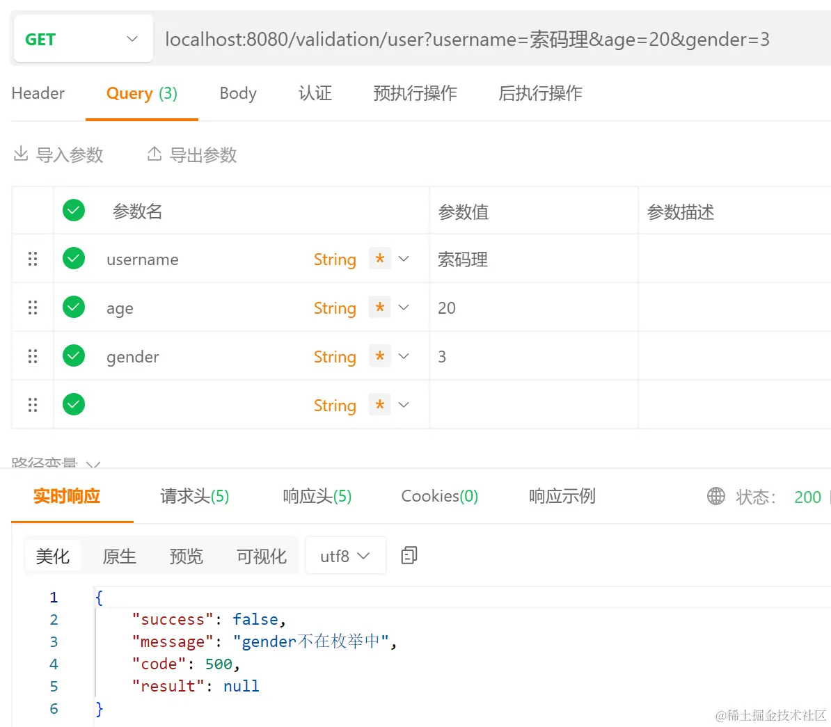Switch to the 实时响应 tab
The width and height of the screenshot is (831, 727).
pos(67,496)
